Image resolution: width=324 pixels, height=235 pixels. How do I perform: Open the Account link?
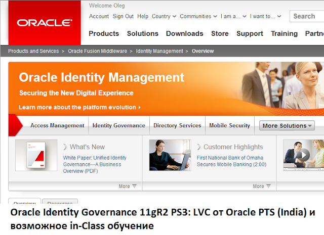(x=99, y=16)
